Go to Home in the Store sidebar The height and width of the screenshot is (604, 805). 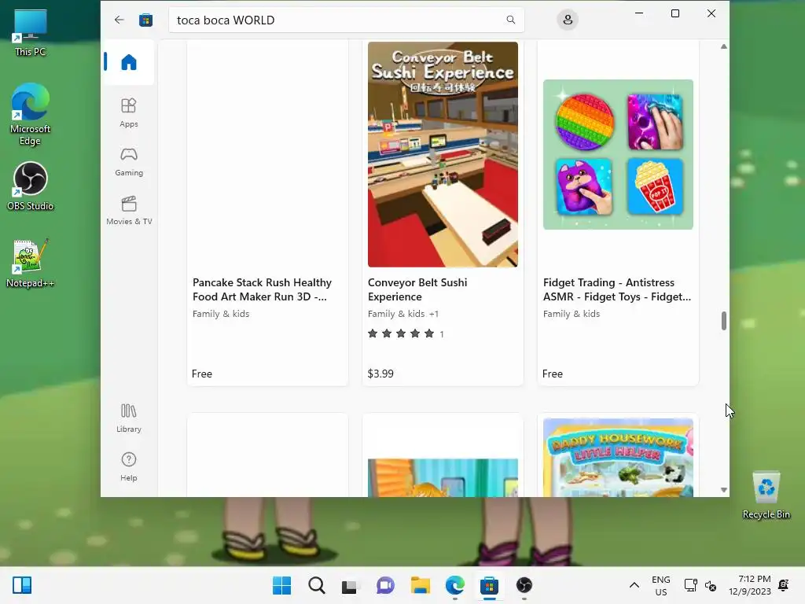(x=129, y=62)
